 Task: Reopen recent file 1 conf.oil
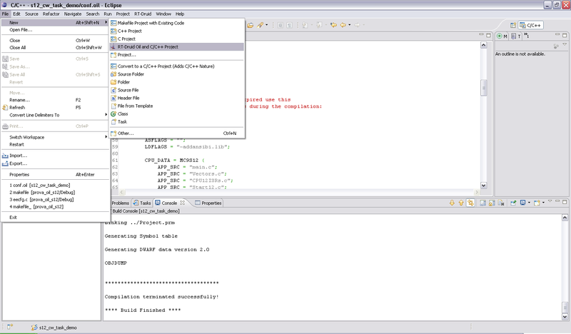tap(55, 185)
